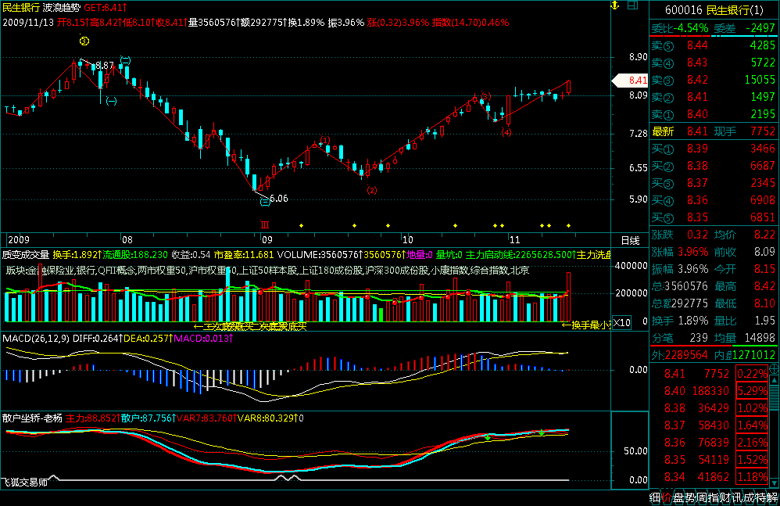Click the 波浪趋势 indicator name in chart header
This screenshot has height=506, width=780.
pyautogui.click(x=61, y=8)
